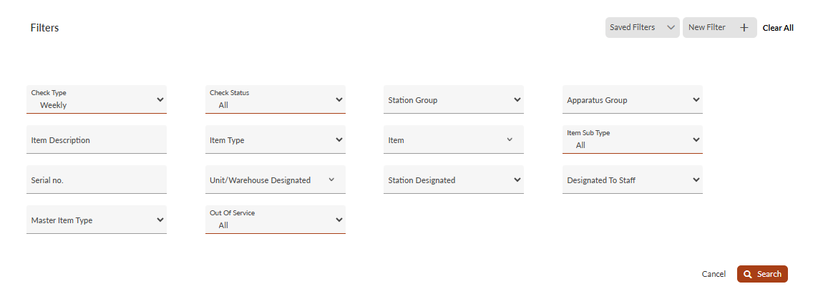
Task: Click the magnifier icon on Search button
Action: (x=748, y=274)
